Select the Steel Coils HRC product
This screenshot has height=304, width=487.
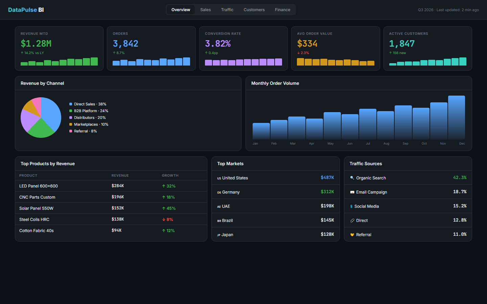pos(34,220)
